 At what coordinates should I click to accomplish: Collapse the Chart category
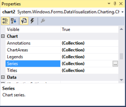[x=3, y=36]
